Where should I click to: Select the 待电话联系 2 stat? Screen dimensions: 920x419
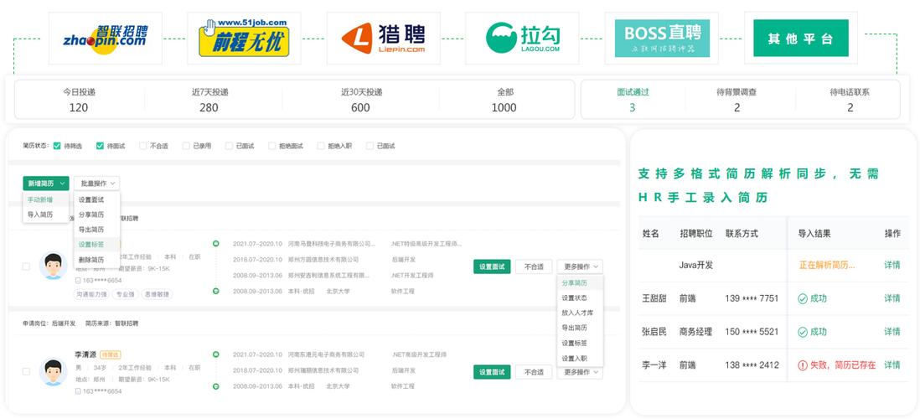(x=850, y=100)
